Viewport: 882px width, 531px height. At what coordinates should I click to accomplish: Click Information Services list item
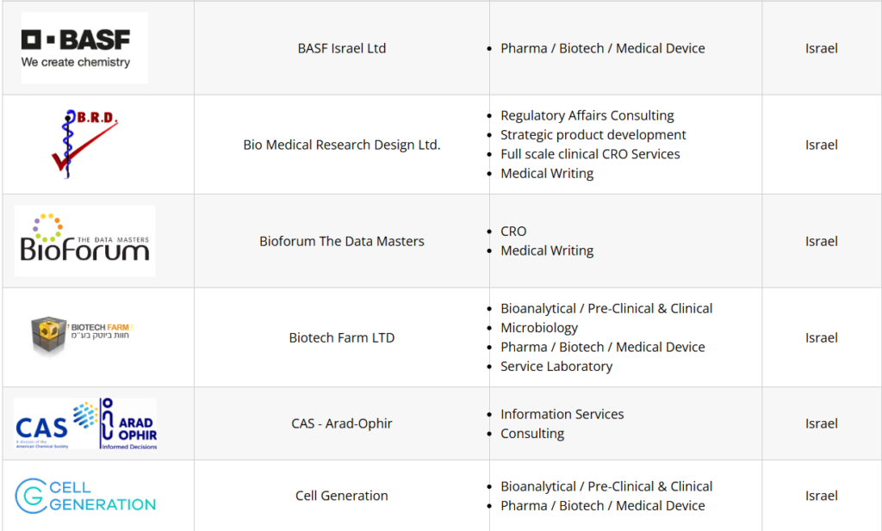point(562,414)
